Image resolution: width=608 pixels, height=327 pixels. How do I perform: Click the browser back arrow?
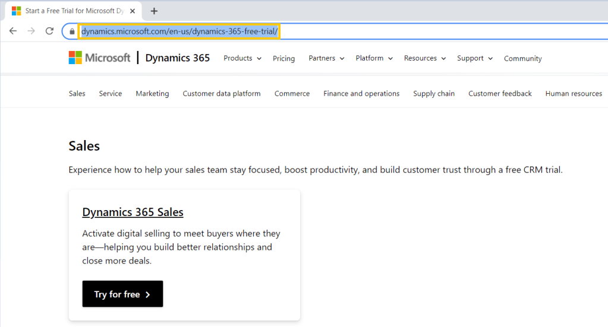click(13, 31)
